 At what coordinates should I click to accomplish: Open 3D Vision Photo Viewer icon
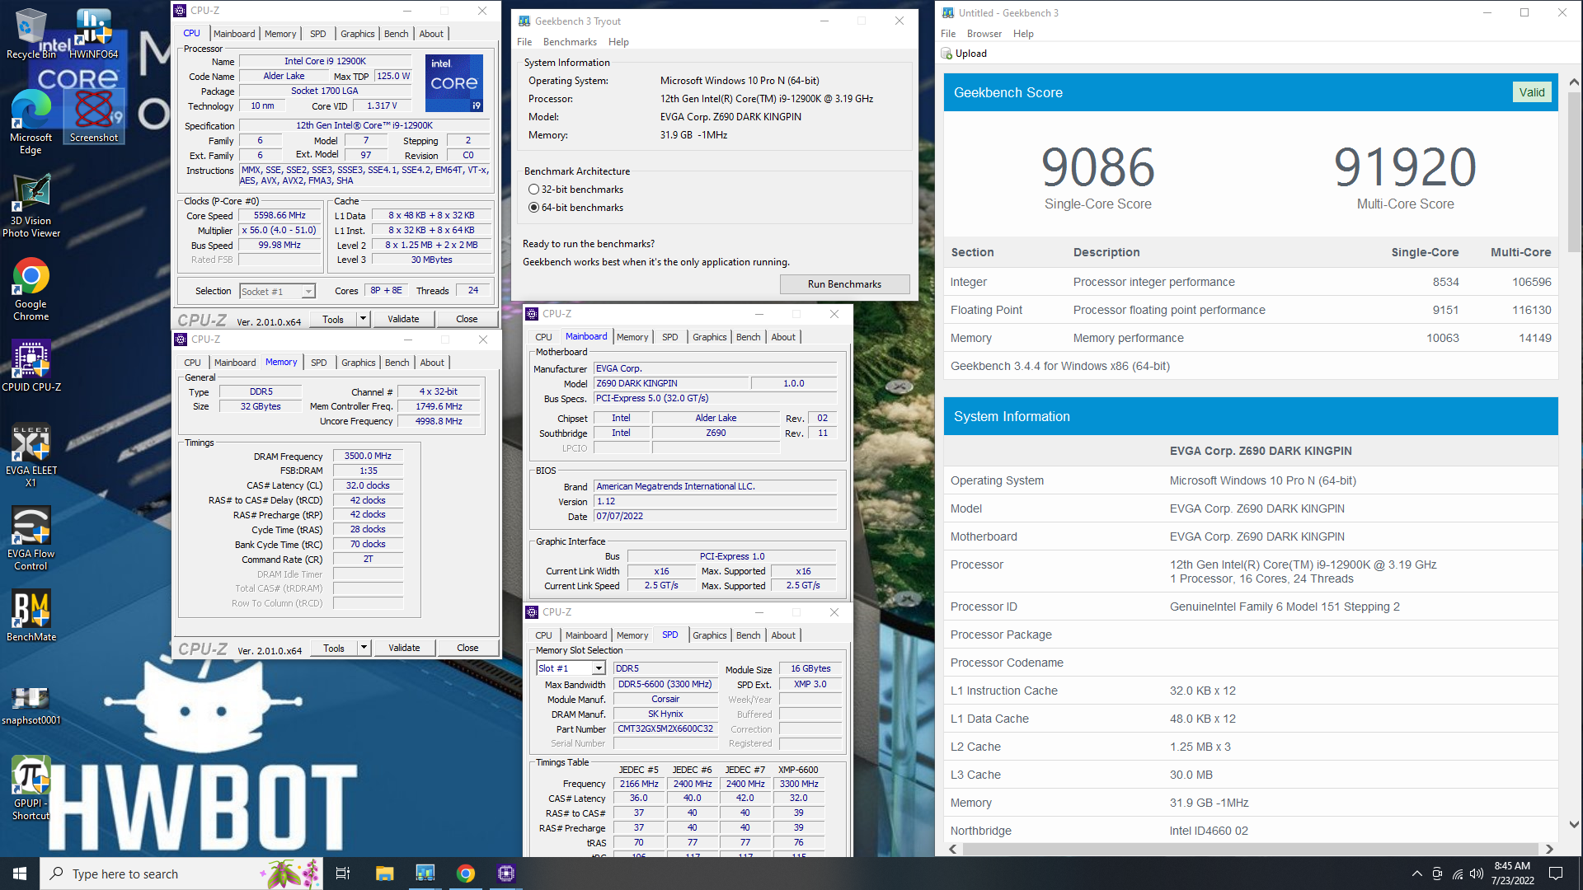[x=31, y=205]
